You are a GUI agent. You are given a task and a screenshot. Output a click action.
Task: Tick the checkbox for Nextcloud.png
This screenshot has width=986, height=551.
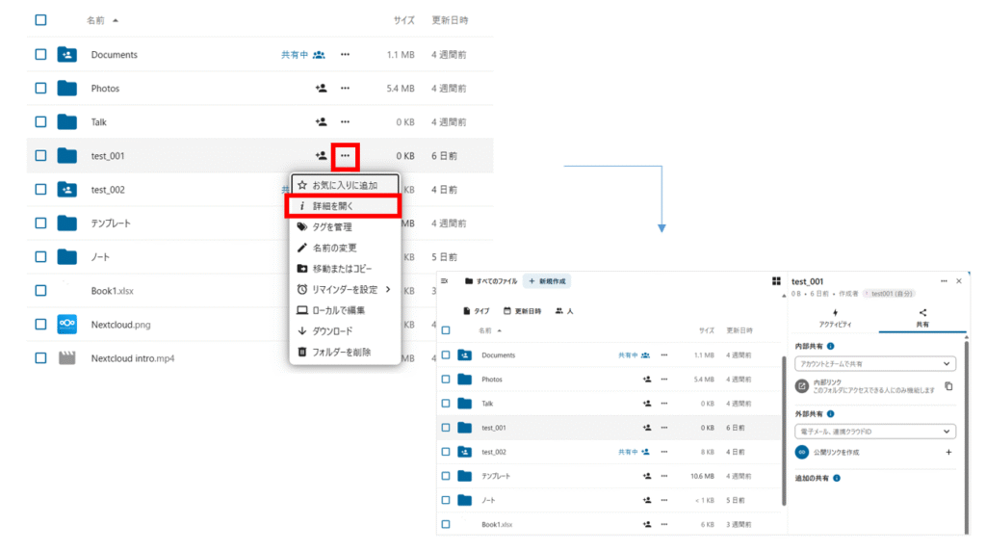tap(40, 325)
